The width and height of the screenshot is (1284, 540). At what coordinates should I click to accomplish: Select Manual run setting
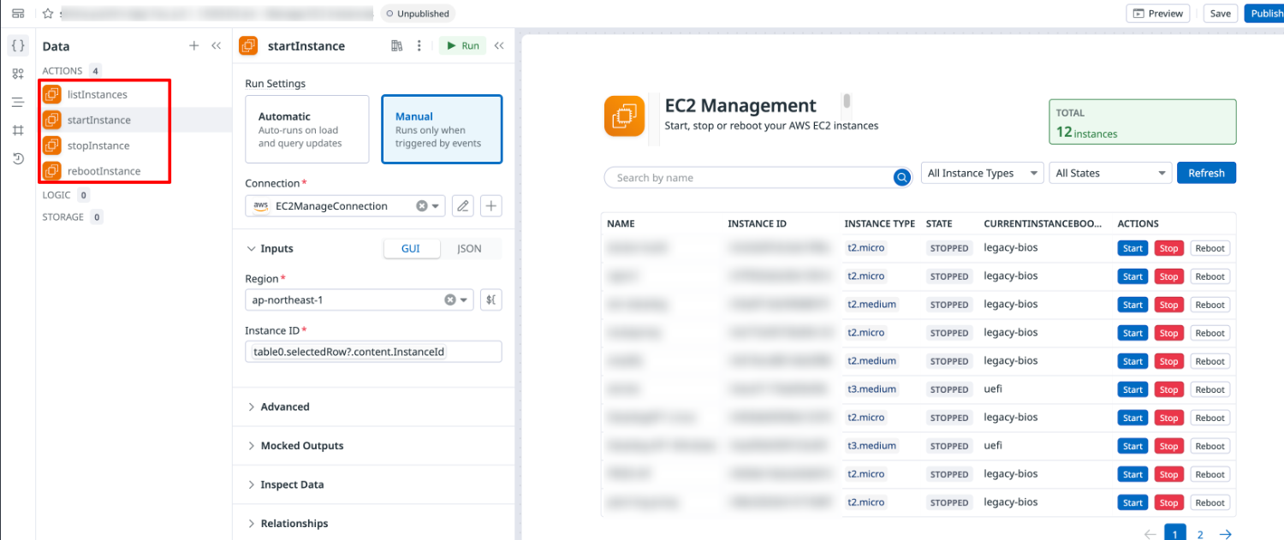tap(442, 129)
